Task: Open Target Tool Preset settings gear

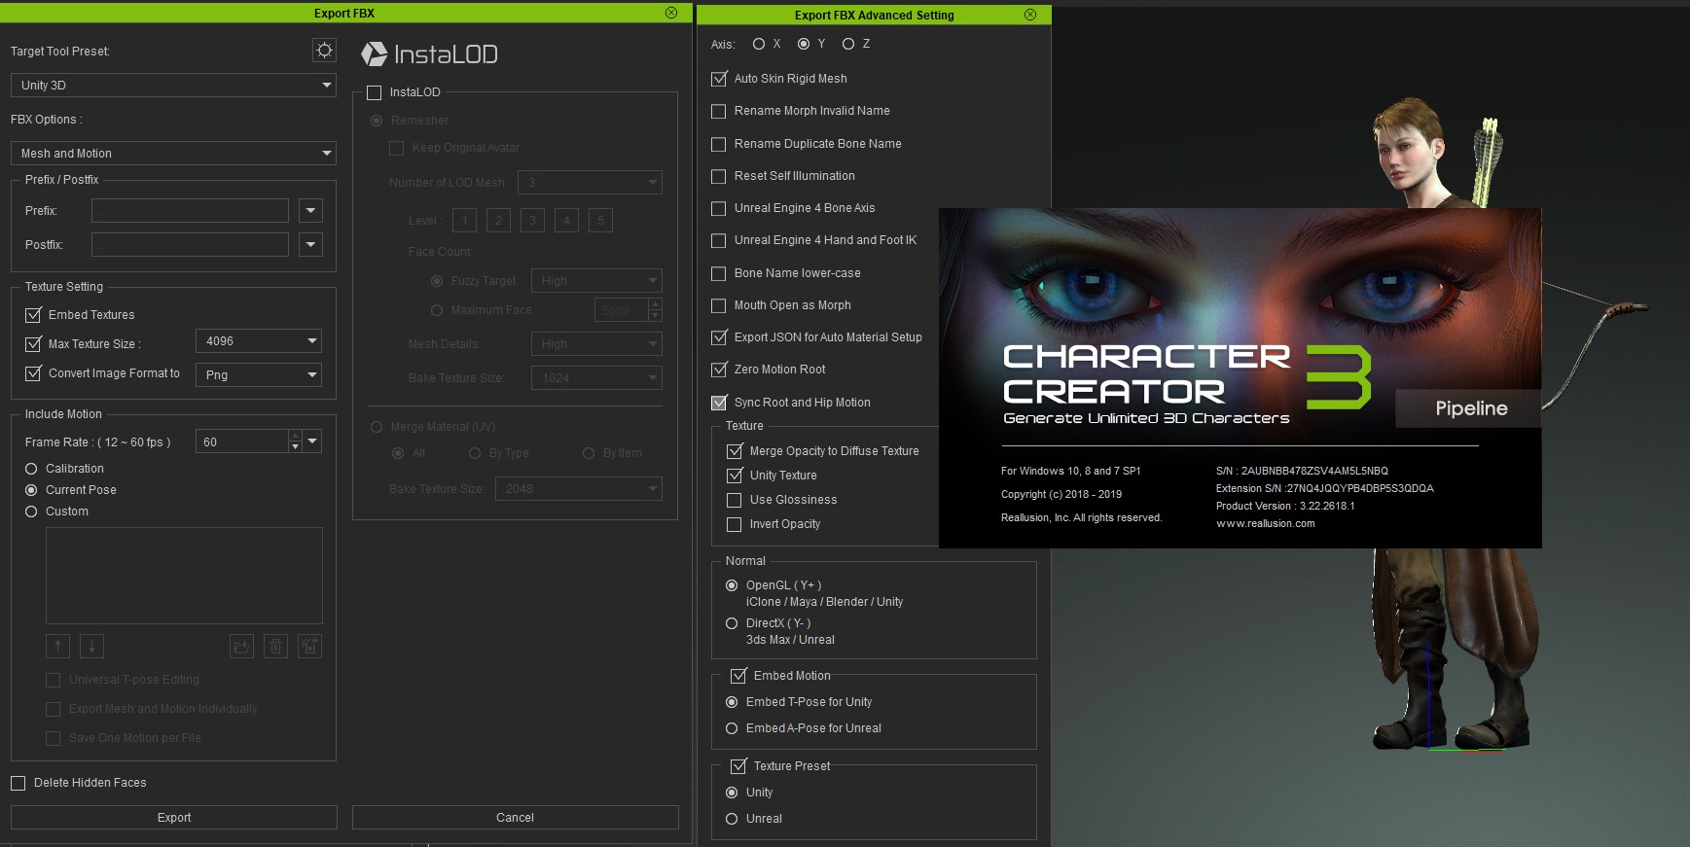Action: coord(324,51)
